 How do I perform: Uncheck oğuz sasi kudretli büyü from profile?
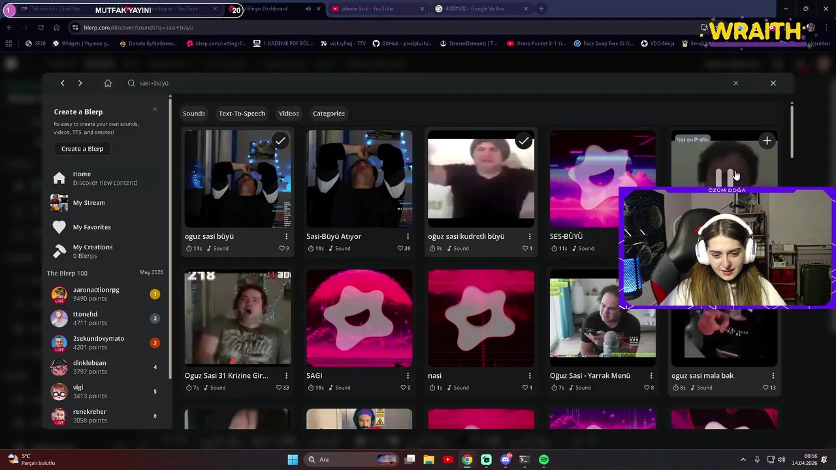tap(523, 141)
